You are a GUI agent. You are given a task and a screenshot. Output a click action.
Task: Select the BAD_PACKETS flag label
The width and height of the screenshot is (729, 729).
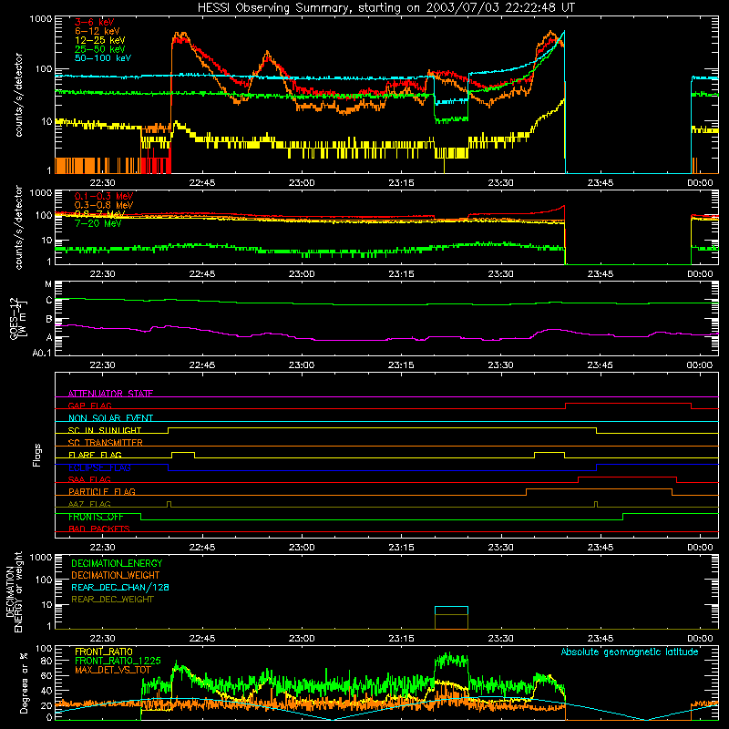[x=99, y=529]
